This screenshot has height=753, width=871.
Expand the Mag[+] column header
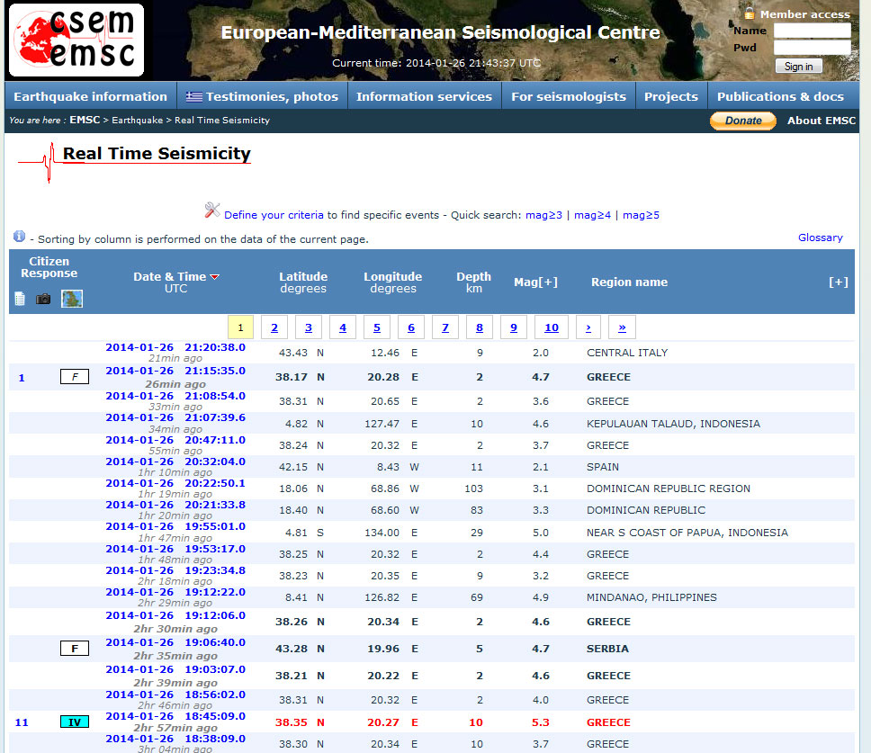tap(535, 282)
